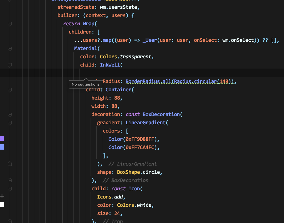The width and height of the screenshot is (284, 223).
Task: Open white gutter swatch for Colors.white
Action: click(x=2, y=205)
